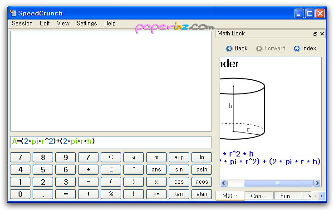
Task: Click the sin function button
Action: [179, 170]
